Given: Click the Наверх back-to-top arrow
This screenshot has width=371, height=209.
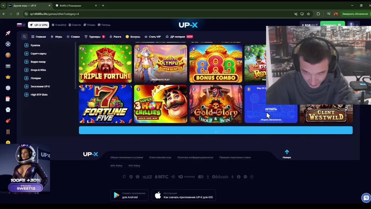Looking at the screenshot, I should pyautogui.click(x=287, y=154).
